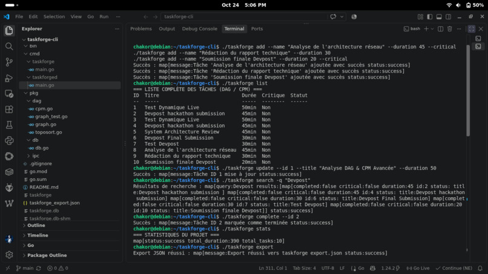The width and height of the screenshot is (488, 274).
Task: Open the Python extension view
Action: tap(9, 140)
